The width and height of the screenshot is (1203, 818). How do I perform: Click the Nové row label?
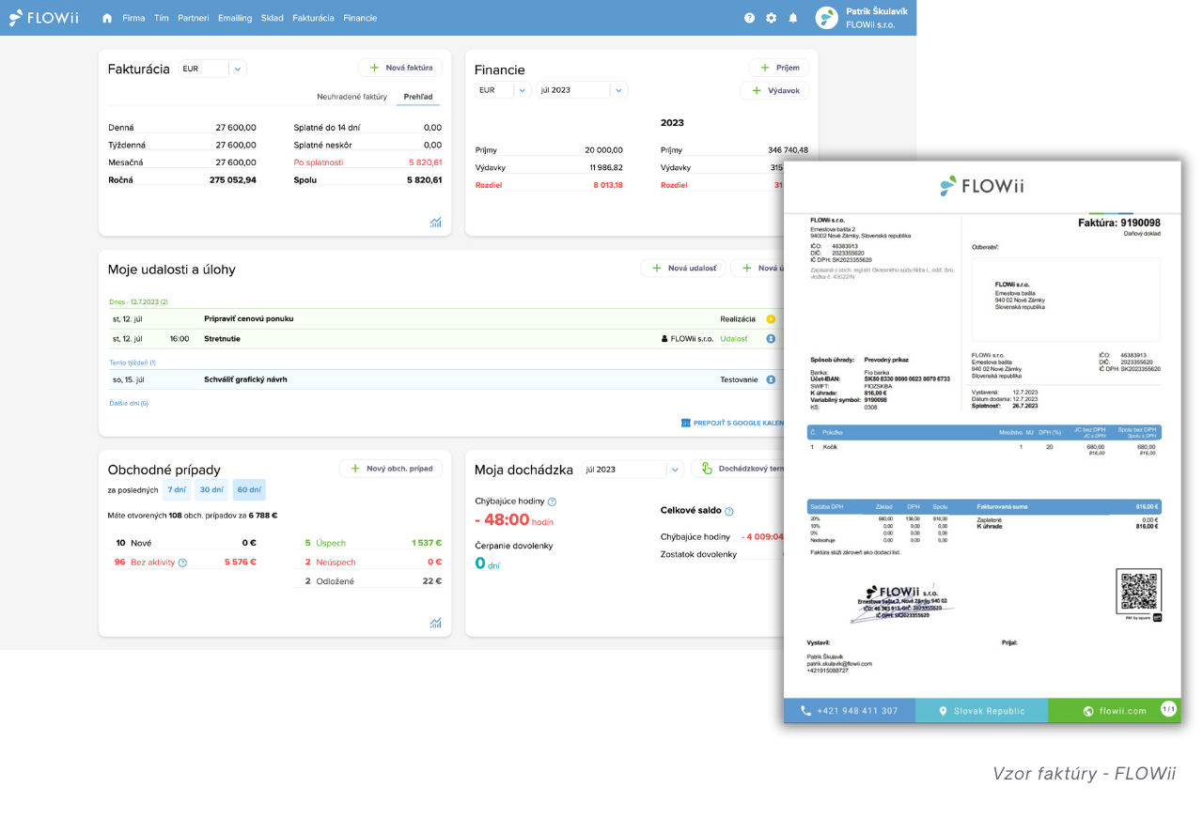pos(141,543)
